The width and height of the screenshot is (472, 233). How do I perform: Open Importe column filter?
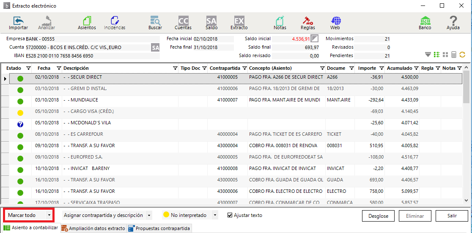pyautogui.click(x=381, y=69)
